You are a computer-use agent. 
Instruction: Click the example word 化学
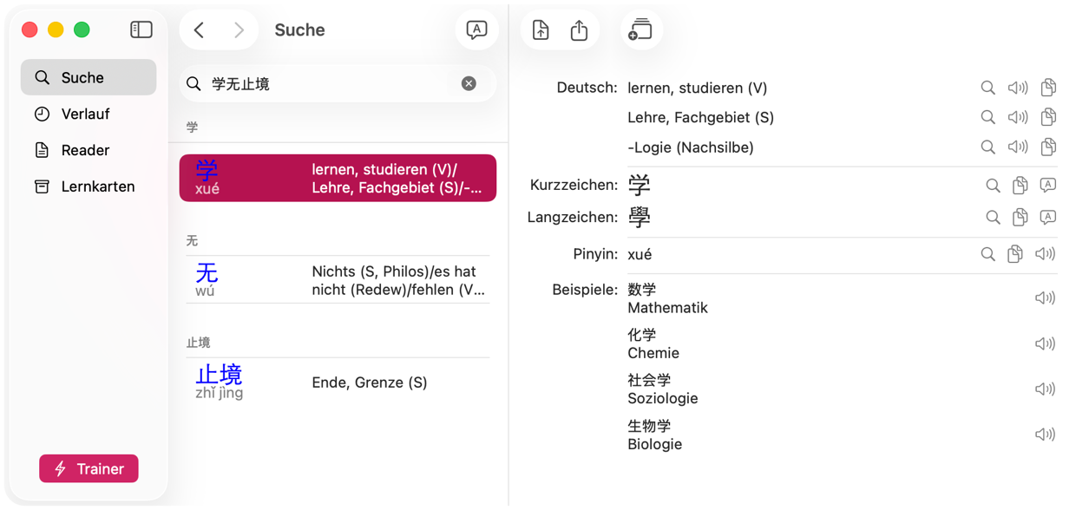(642, 335)
